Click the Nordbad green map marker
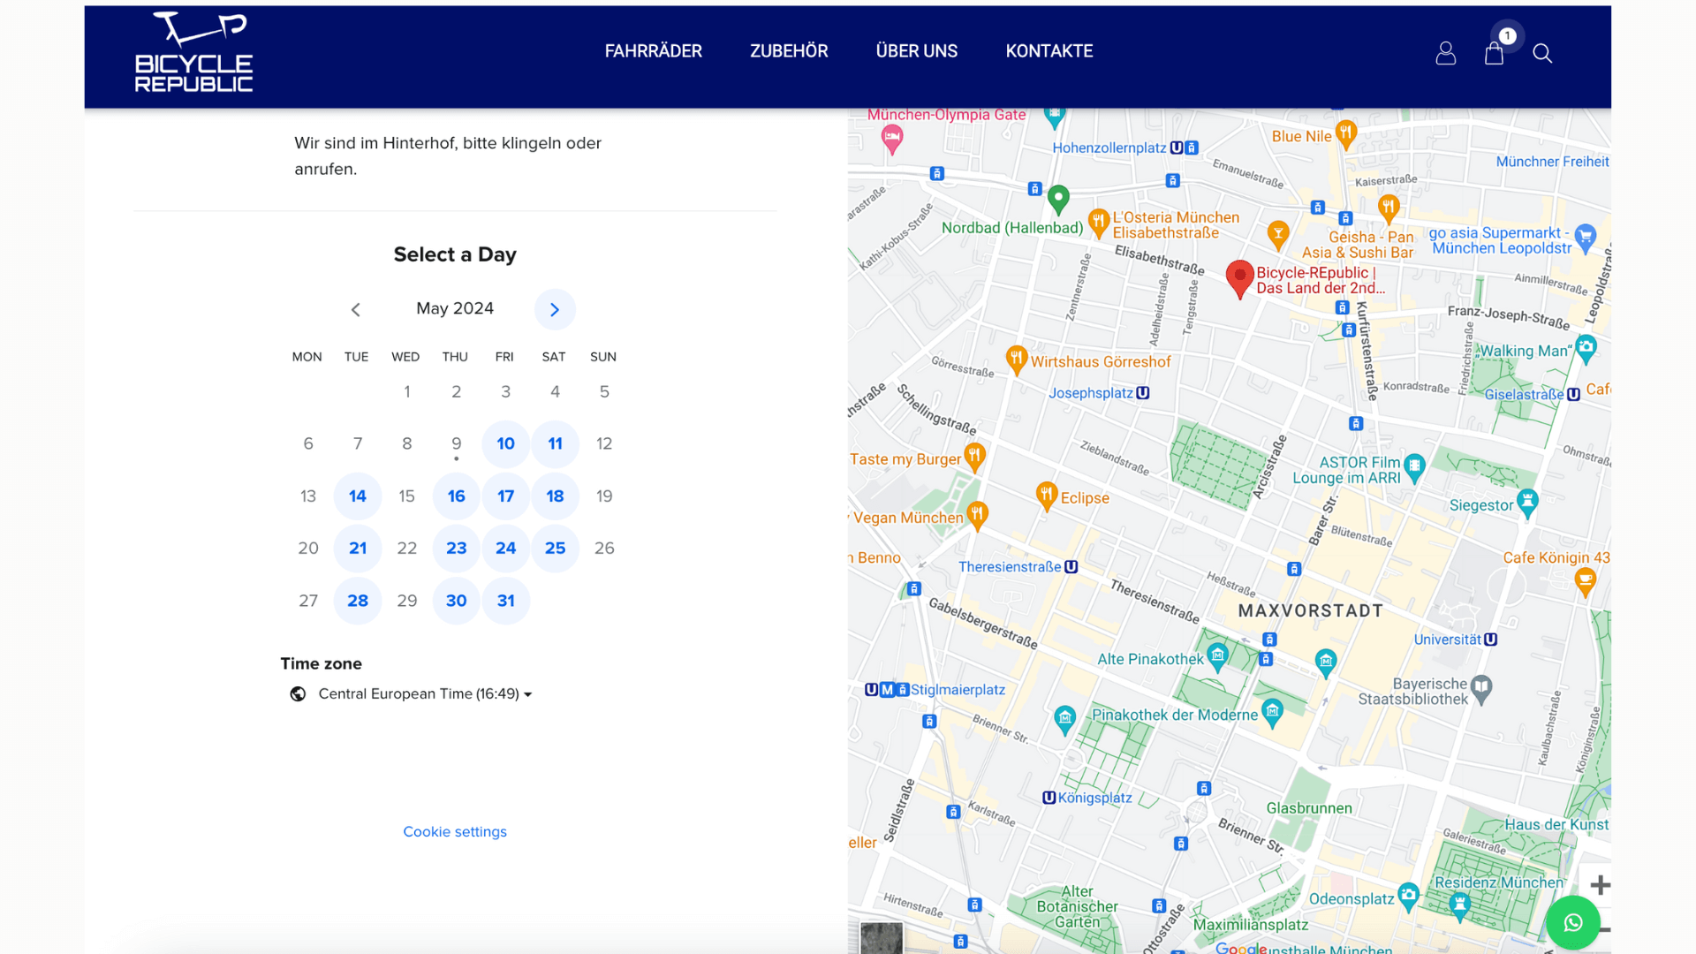This screenshot has width=1696, height=954. [1058, 201]
